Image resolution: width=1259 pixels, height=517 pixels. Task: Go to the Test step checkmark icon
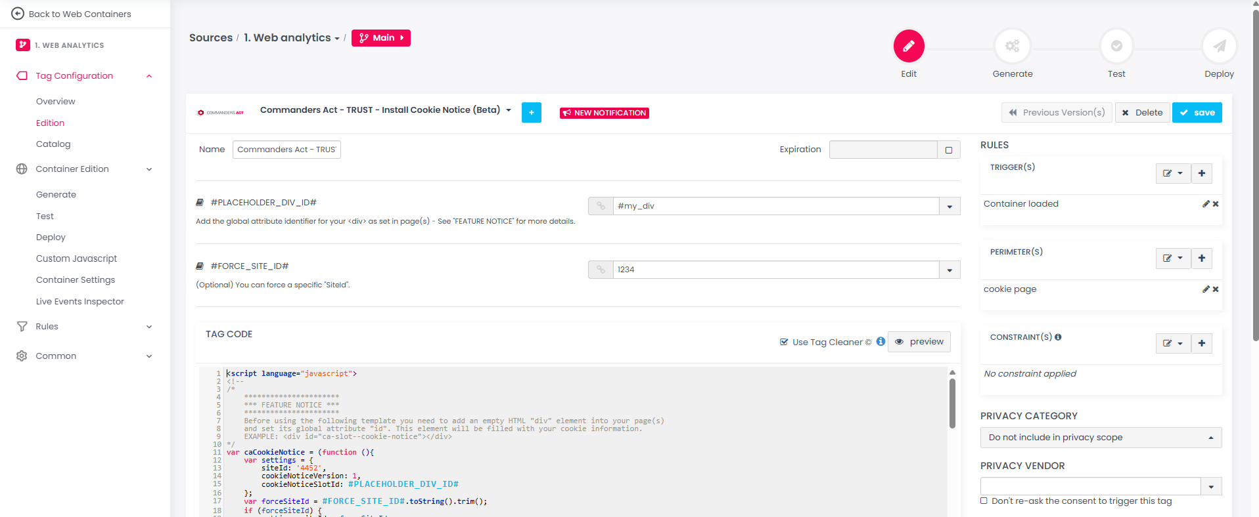[x=1116, y=46]
